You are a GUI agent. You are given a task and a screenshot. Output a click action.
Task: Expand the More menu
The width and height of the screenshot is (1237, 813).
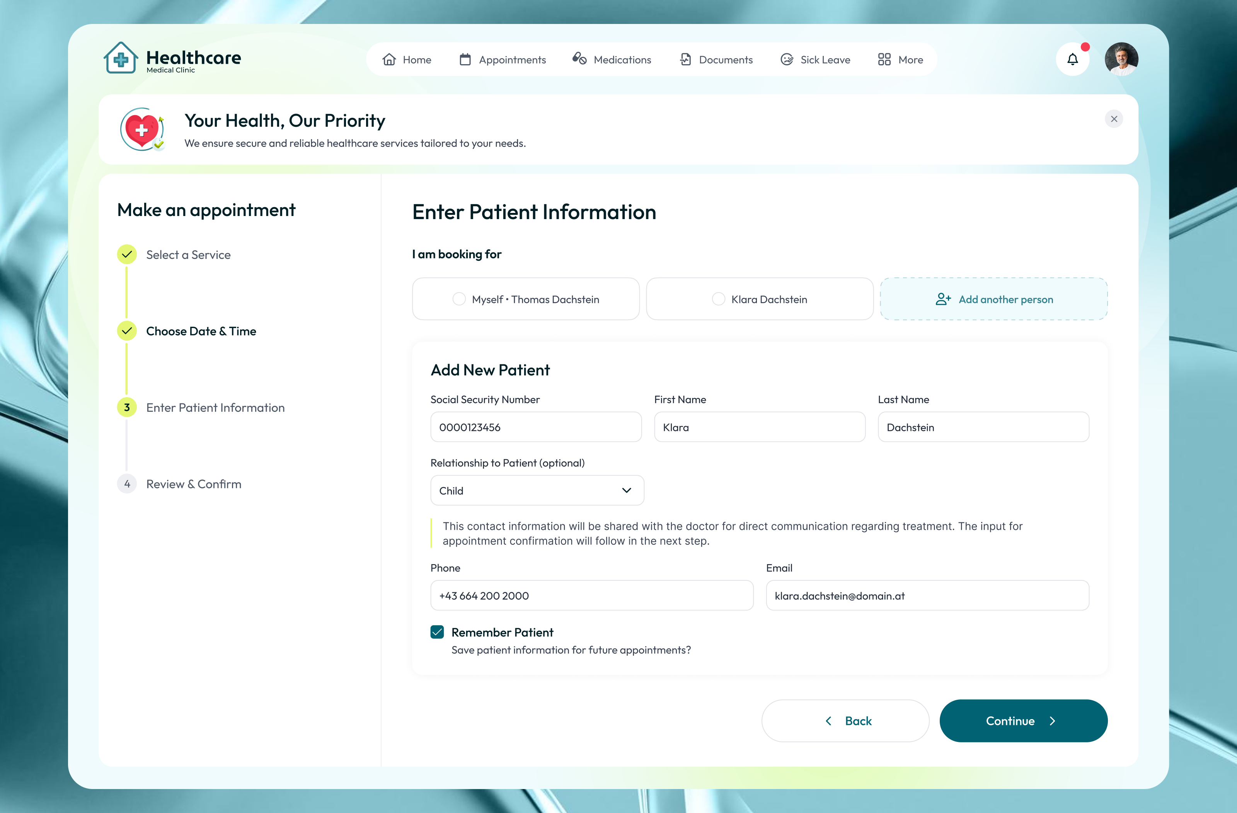tap(900, 60)
